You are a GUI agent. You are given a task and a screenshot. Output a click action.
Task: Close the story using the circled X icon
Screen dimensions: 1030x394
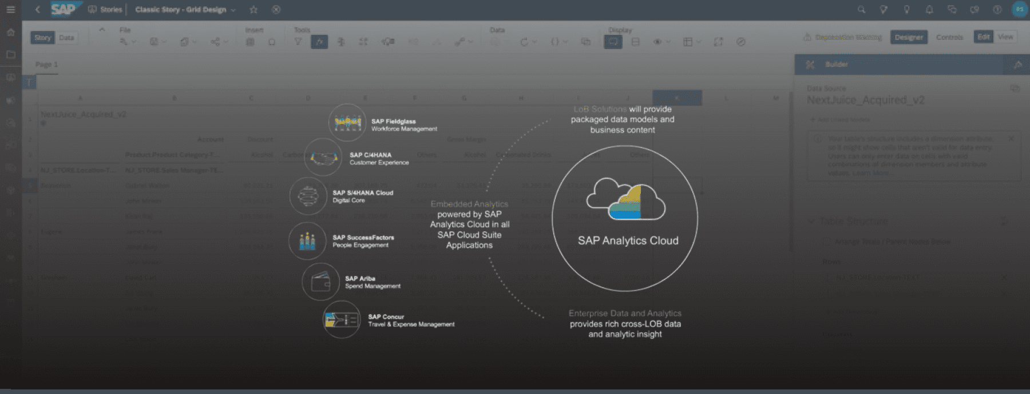276,10
